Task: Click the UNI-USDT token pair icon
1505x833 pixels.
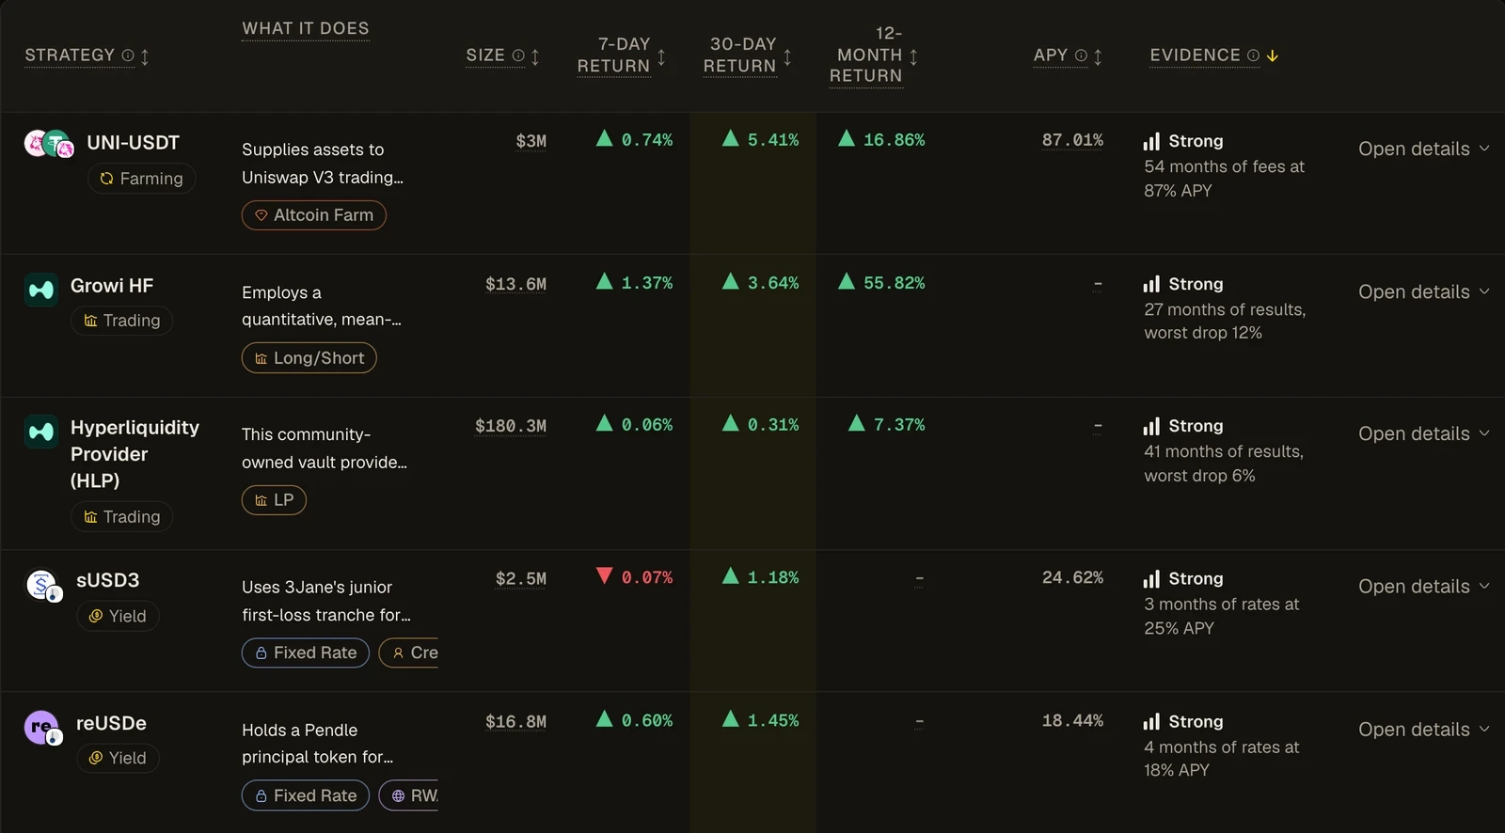Action: [49, 144]
